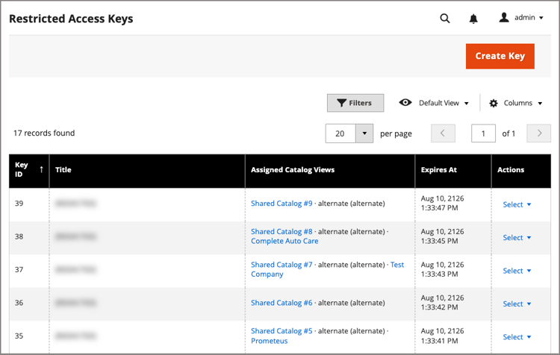Open the Select actions menu for key 37
The width and height of the screenshot is (560, 355).
[517, 271]
